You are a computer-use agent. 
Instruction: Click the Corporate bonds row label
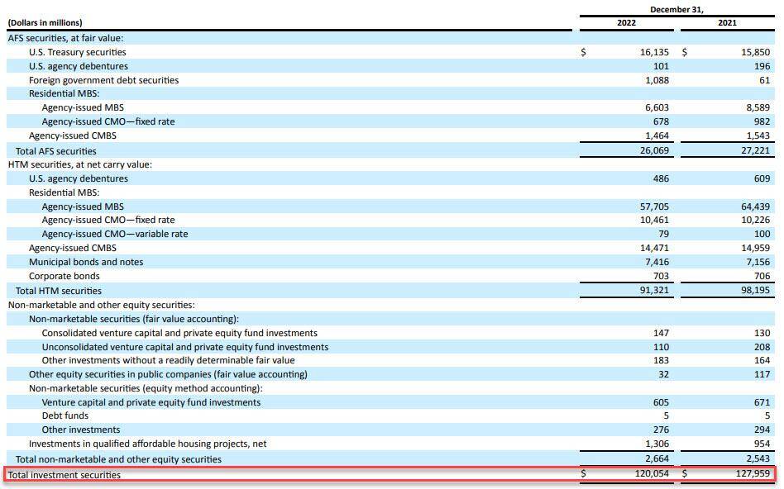(64, 276)
